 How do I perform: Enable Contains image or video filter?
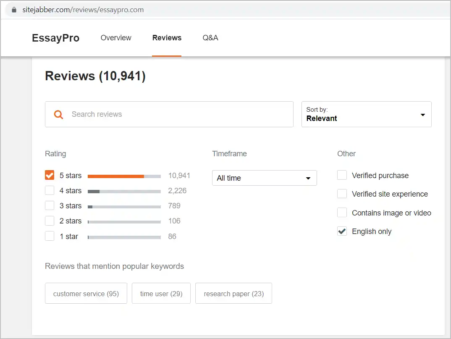(x=342, y=213)
